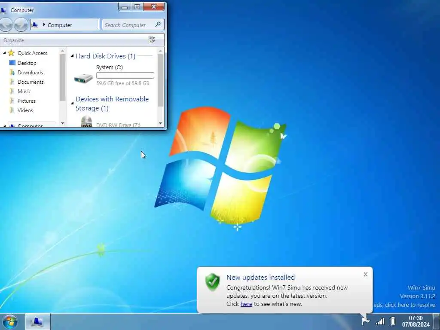
Task: Click the Downloads folder icon
Action: click(x=12, y=72)
